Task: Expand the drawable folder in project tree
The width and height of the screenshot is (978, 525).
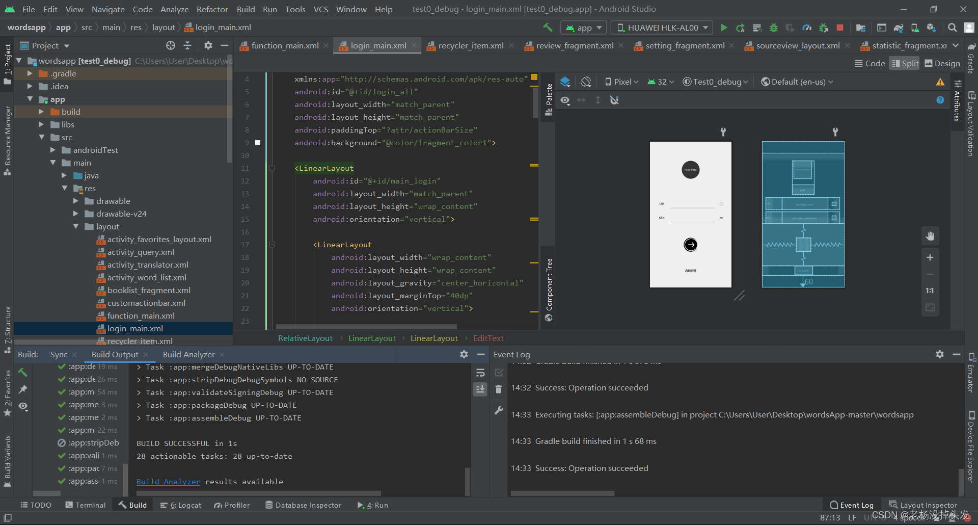Action: (76, 201)
